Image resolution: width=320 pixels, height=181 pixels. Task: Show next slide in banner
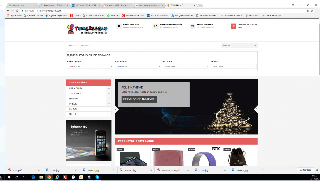(x=257, y=109)
